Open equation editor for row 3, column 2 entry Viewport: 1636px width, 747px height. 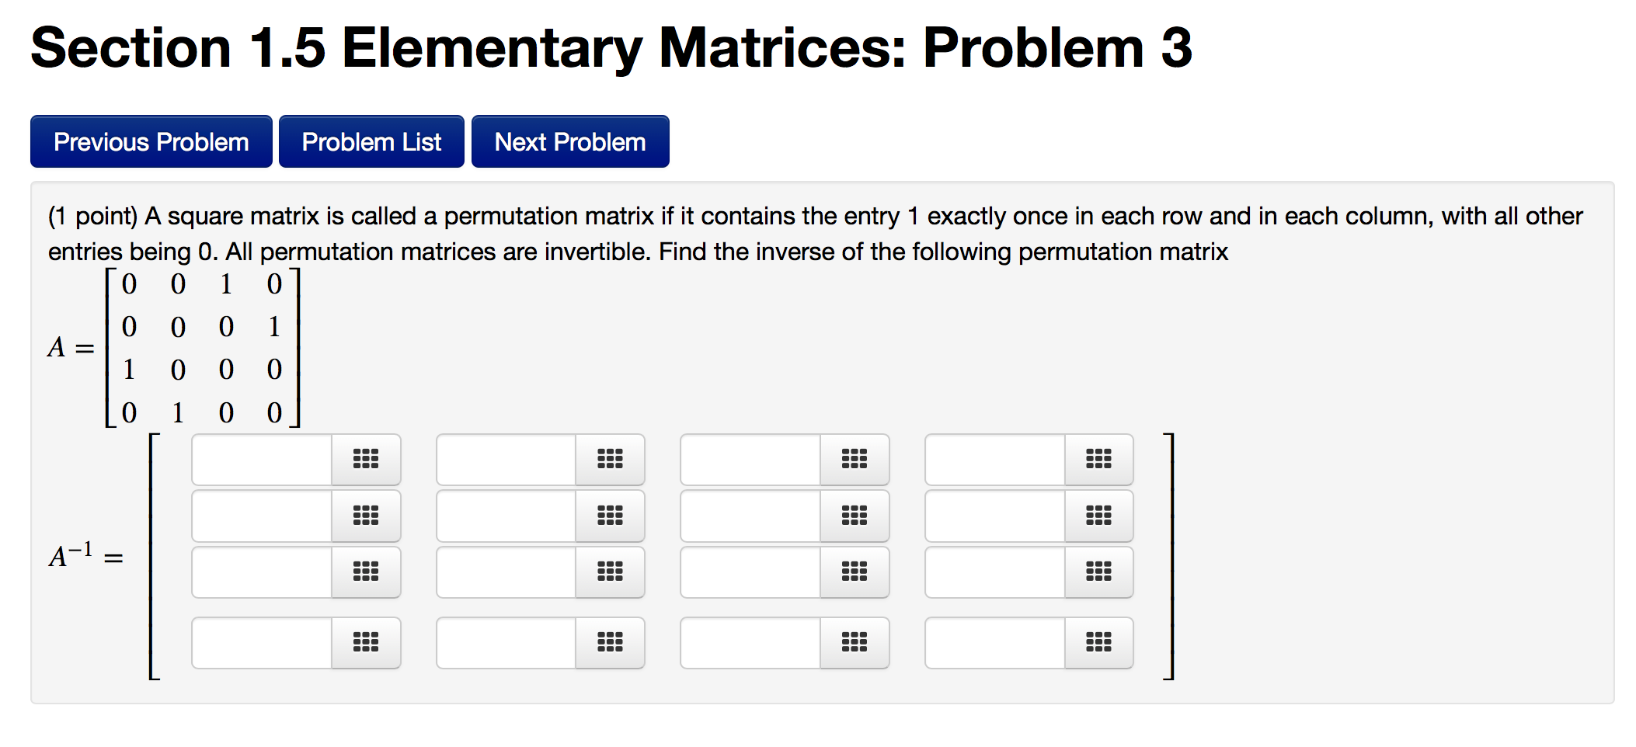(611, 572)
